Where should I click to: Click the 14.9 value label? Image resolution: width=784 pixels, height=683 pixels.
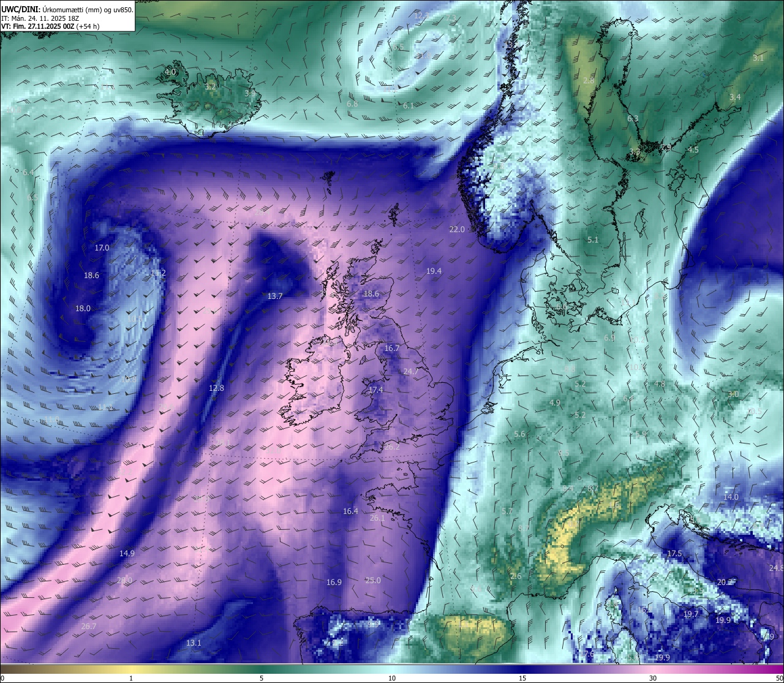tap(127, 553)
